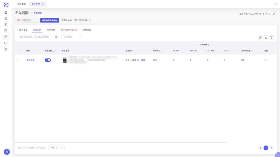The height and width of the screenshot is (157, 280).
Task: Switch to 库存清单 tab
Action: tap(51, 30)
